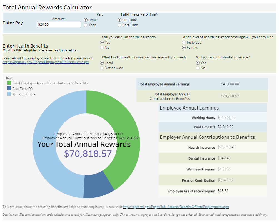Click the pay Amount input field
Screen dimensions: 279x223
59,24
